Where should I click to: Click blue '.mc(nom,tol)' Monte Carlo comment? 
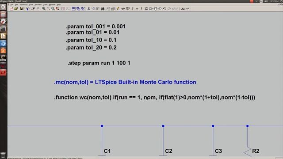(x=125, y=82)
